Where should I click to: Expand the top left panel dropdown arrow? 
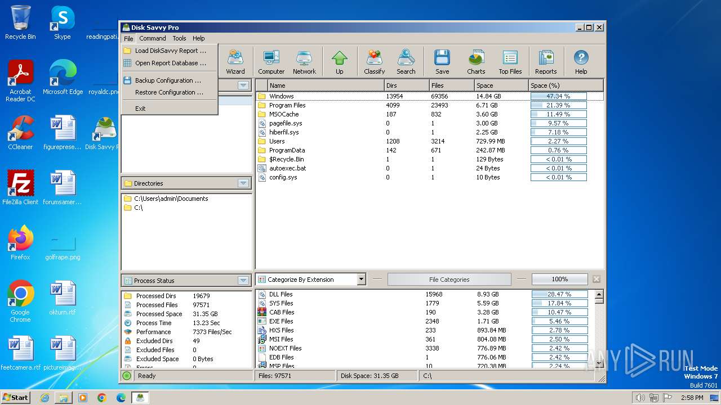(243, 85)
